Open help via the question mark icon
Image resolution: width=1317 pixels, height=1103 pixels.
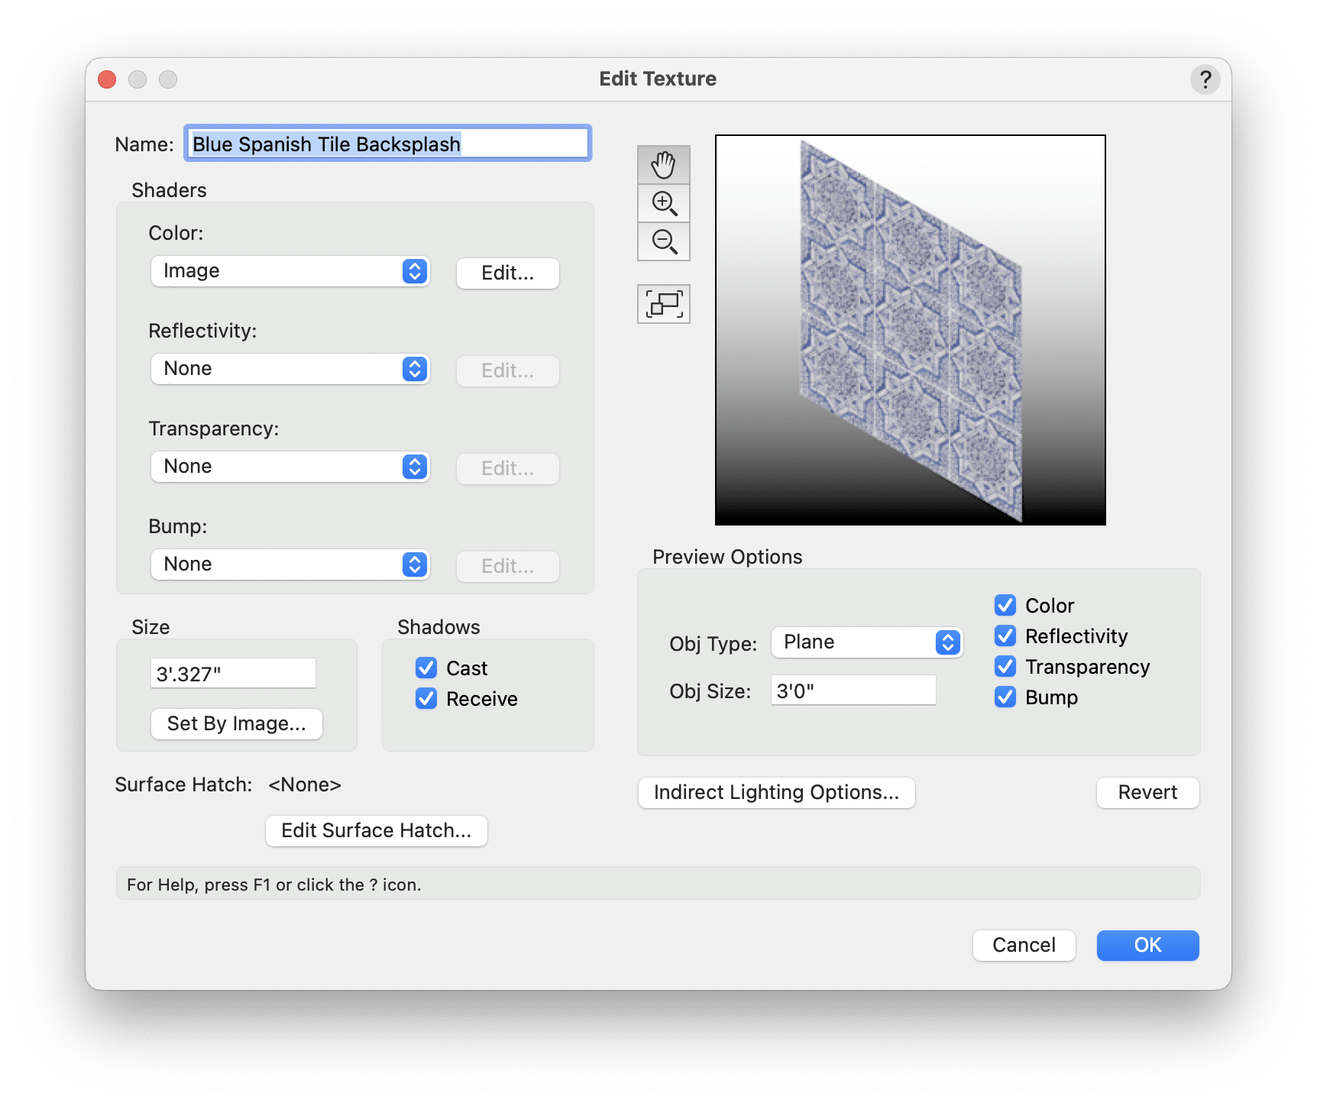[1205, 79]
